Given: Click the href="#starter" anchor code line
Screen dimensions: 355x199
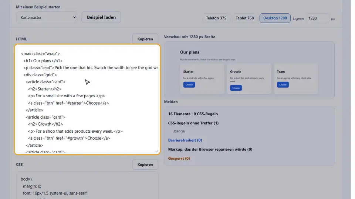Looking at the screenshot, I should [68, 103].
